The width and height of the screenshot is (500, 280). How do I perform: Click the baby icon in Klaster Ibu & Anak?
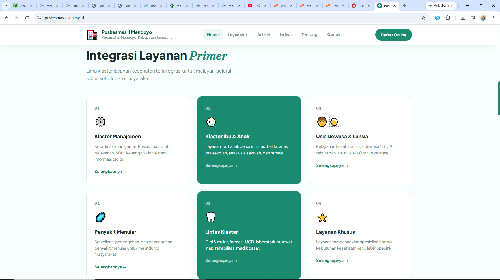click(211, 122)
